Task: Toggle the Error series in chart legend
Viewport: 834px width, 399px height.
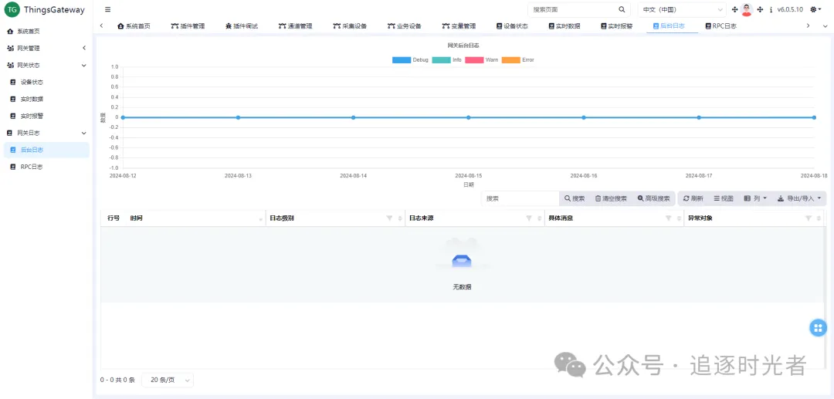Action: 517,60
